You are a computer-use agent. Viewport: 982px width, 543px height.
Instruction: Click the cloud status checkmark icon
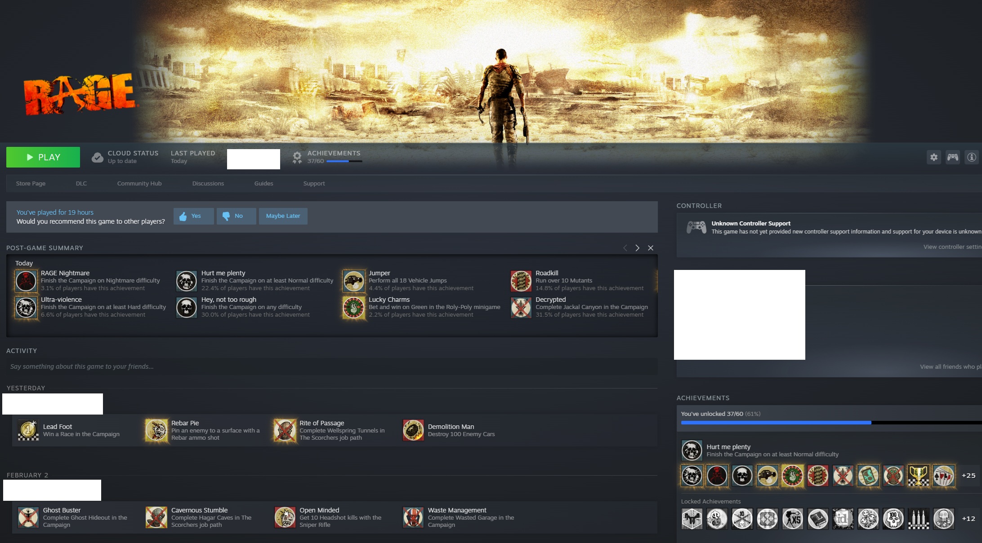click(97, 158)
